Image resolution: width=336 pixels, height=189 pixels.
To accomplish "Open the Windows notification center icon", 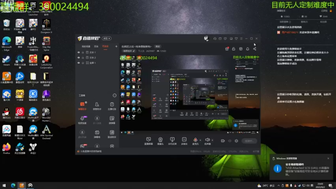I will (331, 186).
